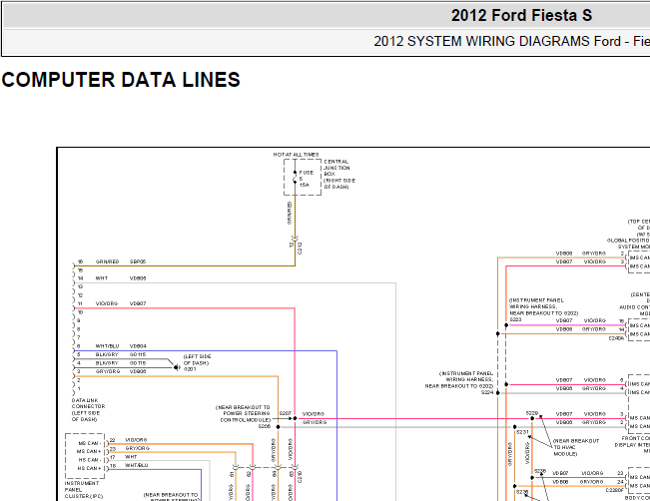Click the '2012 Ford Fiesta S' title
Viewport: 650px width, 501px height.
click(521, 16)
